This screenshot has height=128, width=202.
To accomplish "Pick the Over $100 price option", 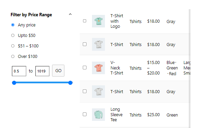I will [13, 56].
